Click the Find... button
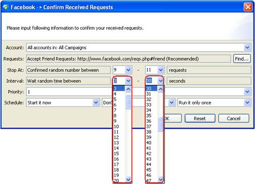 click(x=242, y=59)
